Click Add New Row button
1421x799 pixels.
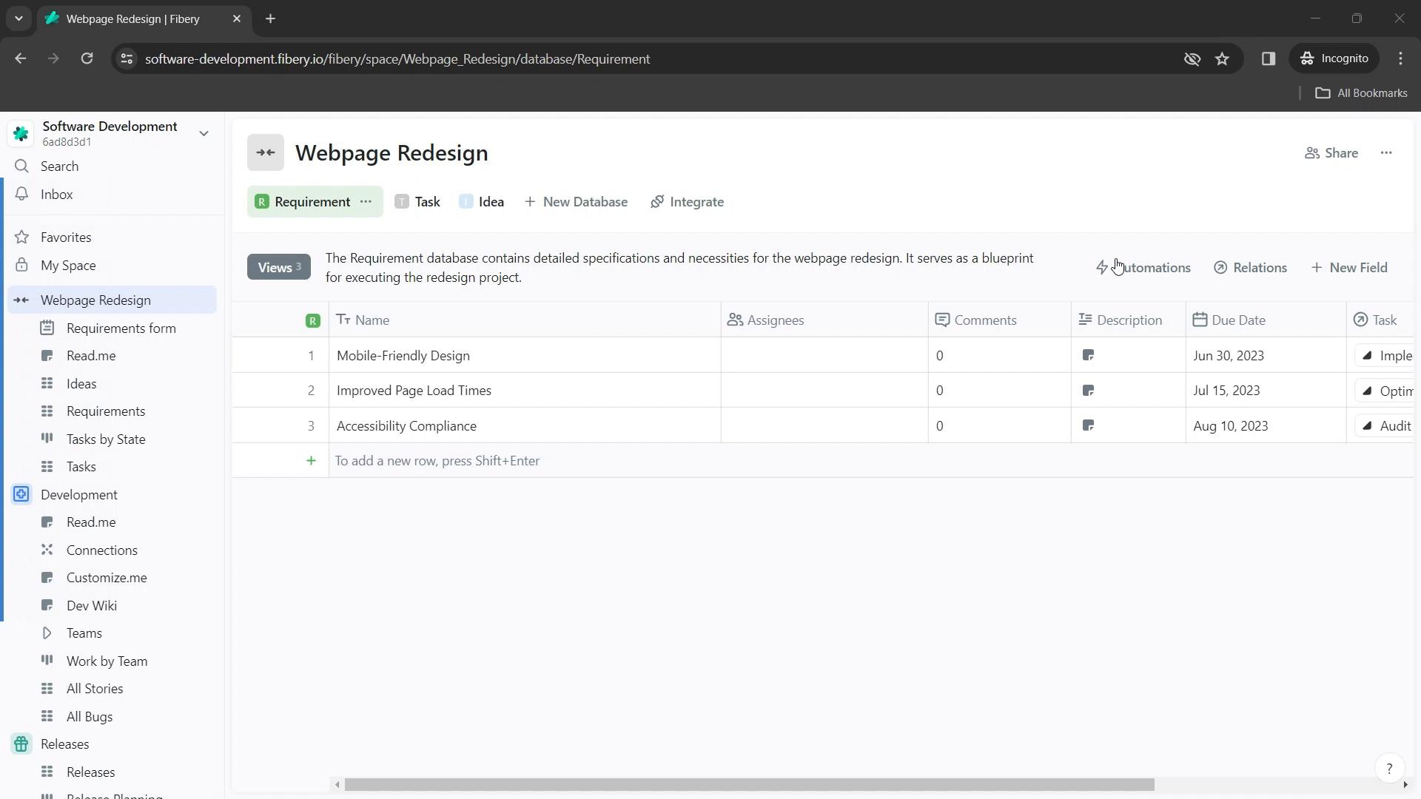(312, 460)
